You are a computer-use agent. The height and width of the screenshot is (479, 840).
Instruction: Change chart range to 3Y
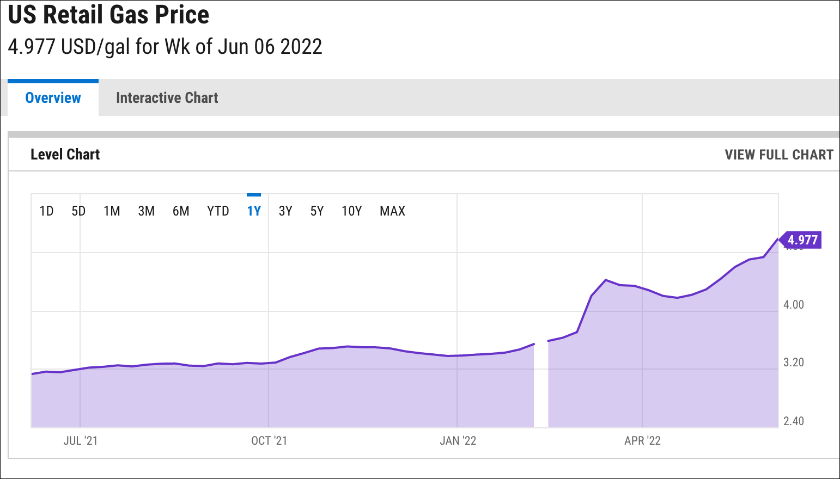coord(285,211)
